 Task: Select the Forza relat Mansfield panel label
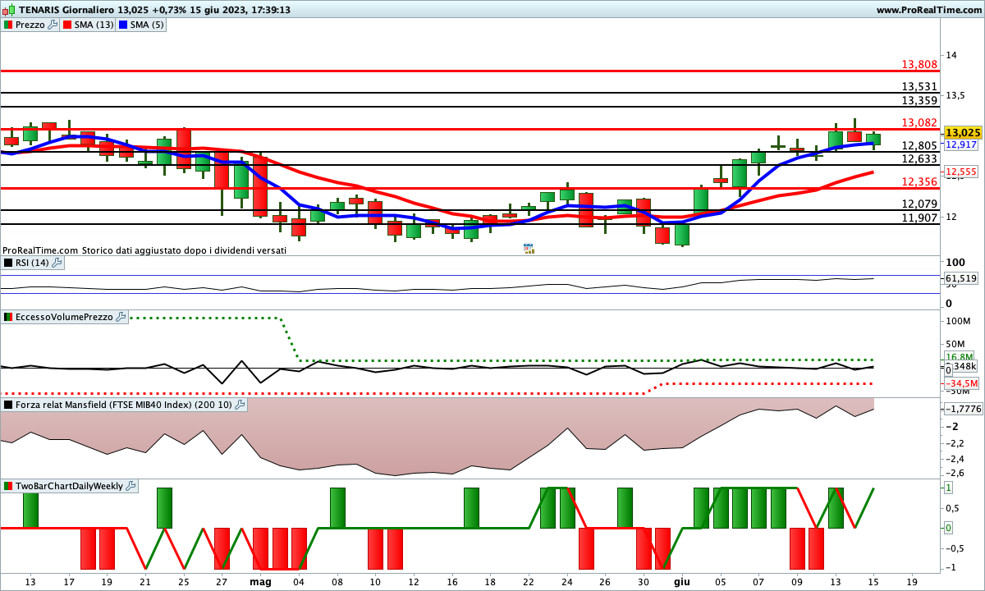(x=124, y=404)
